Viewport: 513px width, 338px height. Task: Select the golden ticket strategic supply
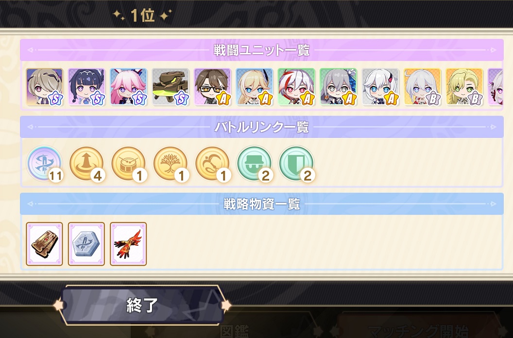coord(44,244)
